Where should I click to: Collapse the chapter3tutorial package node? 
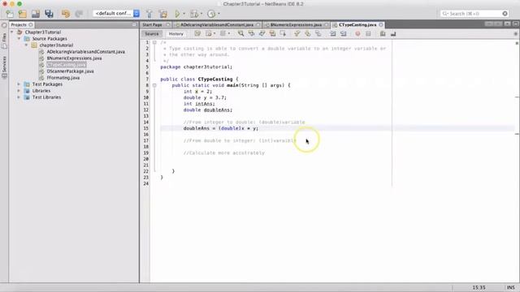click(x=26, y=45)
